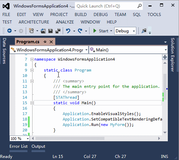This screenshot has height=160, width=179.
Task: Click the Find in Files toolbar icon
Action: [144, 31]
